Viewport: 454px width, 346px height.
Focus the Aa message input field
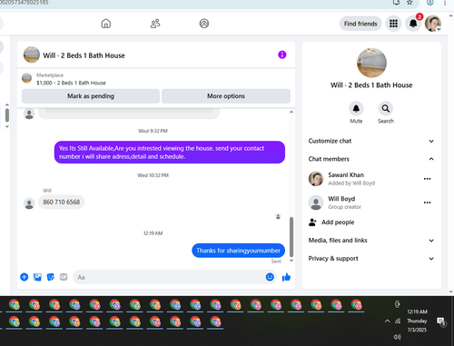tap(170, 277)
